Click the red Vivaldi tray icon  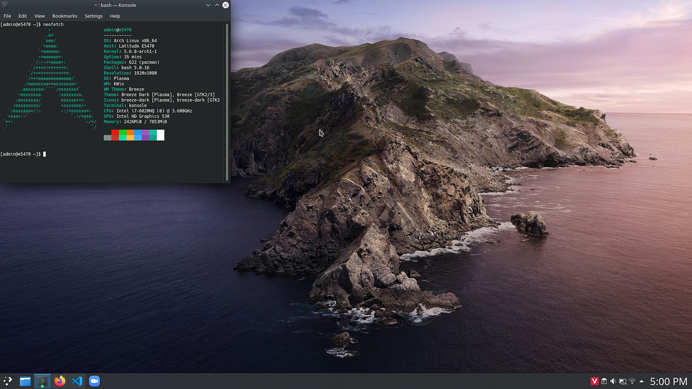click(595, 381)
